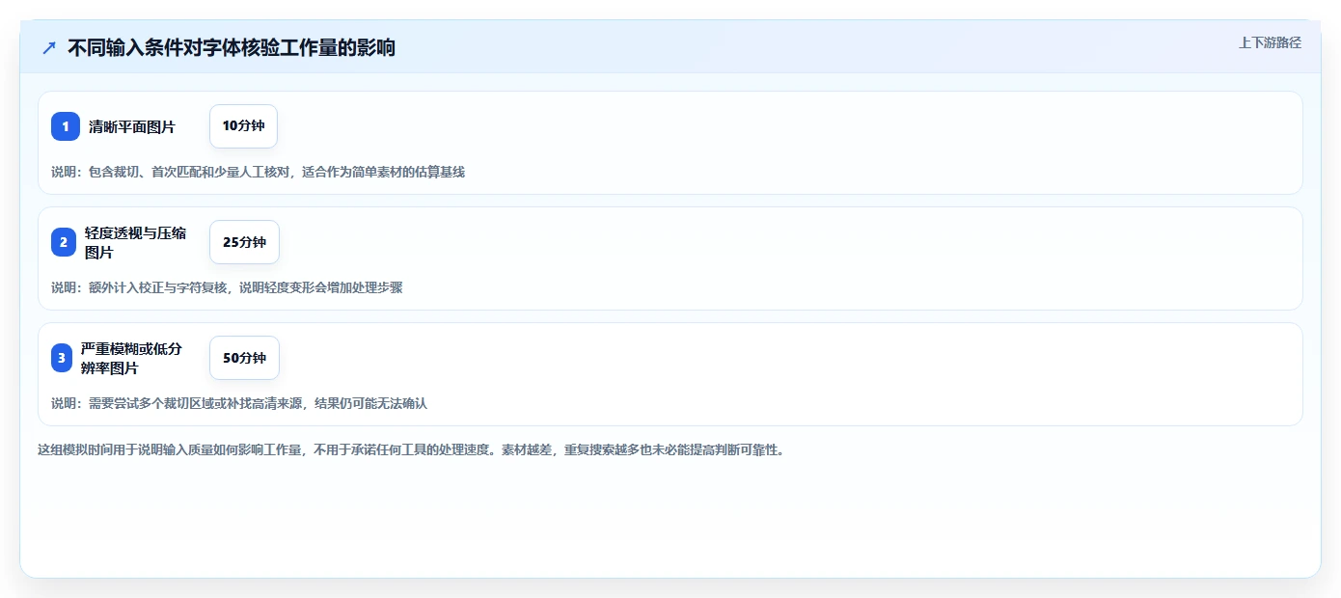
Task: Click the footer paragraph starting 这组模拟时间
Action: point(411,449)
